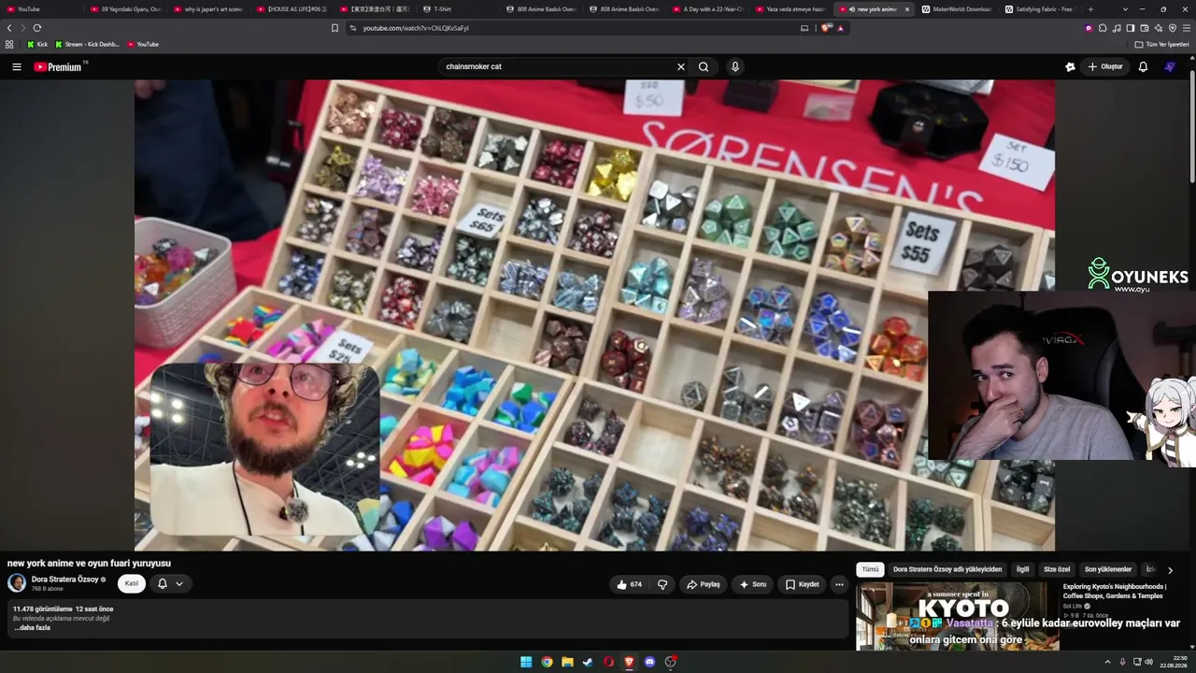Open the Brave playlist music note icon
Image resolution: width=1196 pixels, height=673 pixels.
[1117, 28]
